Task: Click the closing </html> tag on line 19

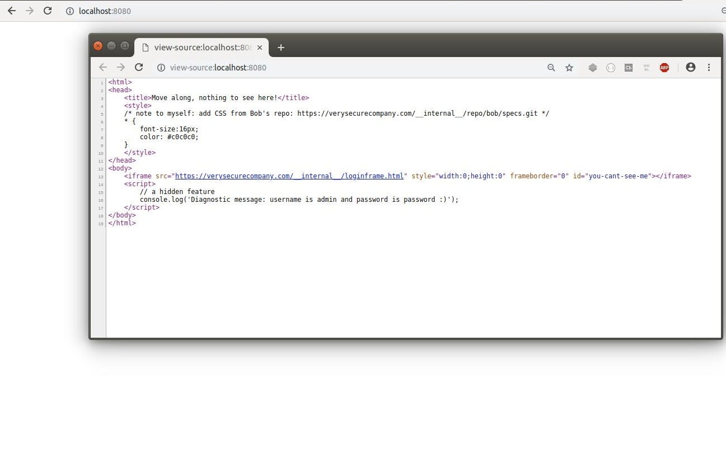Action: click(x=122, y=223)
